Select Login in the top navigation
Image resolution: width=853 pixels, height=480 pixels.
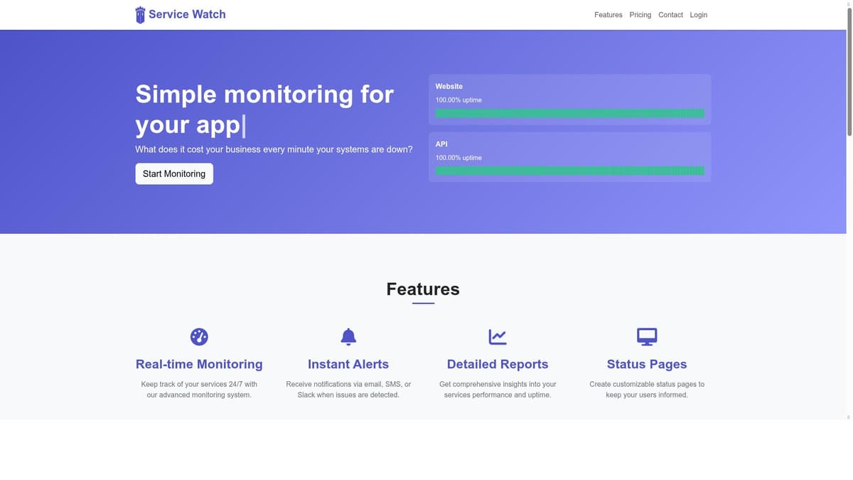pos(698,15)
